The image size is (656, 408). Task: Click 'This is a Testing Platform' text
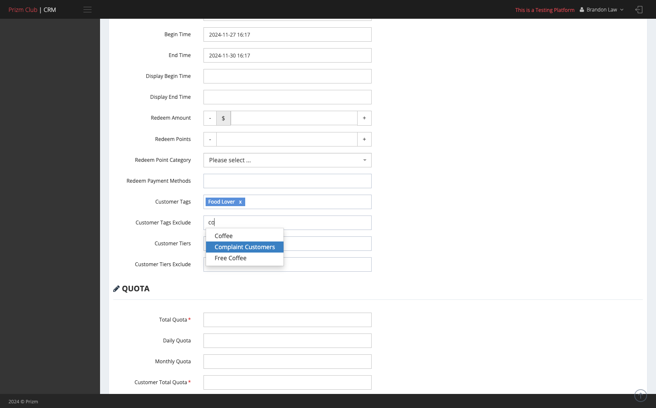pos(544,10)
